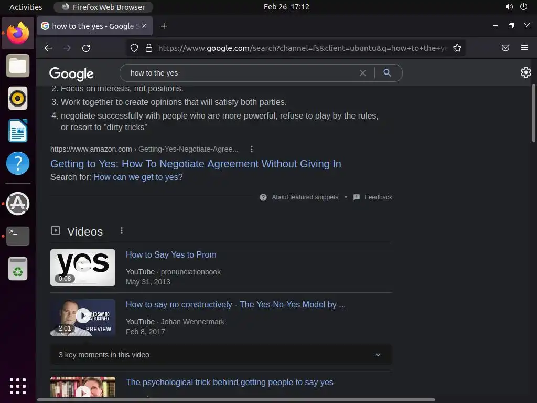Open 'About featured snippets' help

pyautogui.click(x=305, y=197)
